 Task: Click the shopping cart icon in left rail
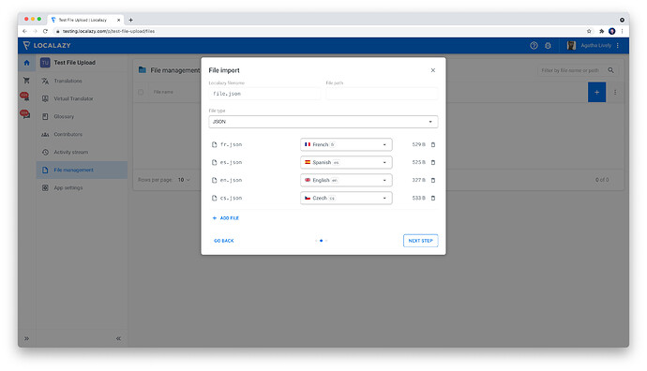(x=26, y=81)
